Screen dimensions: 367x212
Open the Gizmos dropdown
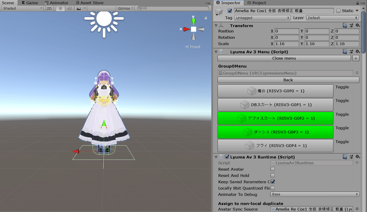(x=125, y=8)
